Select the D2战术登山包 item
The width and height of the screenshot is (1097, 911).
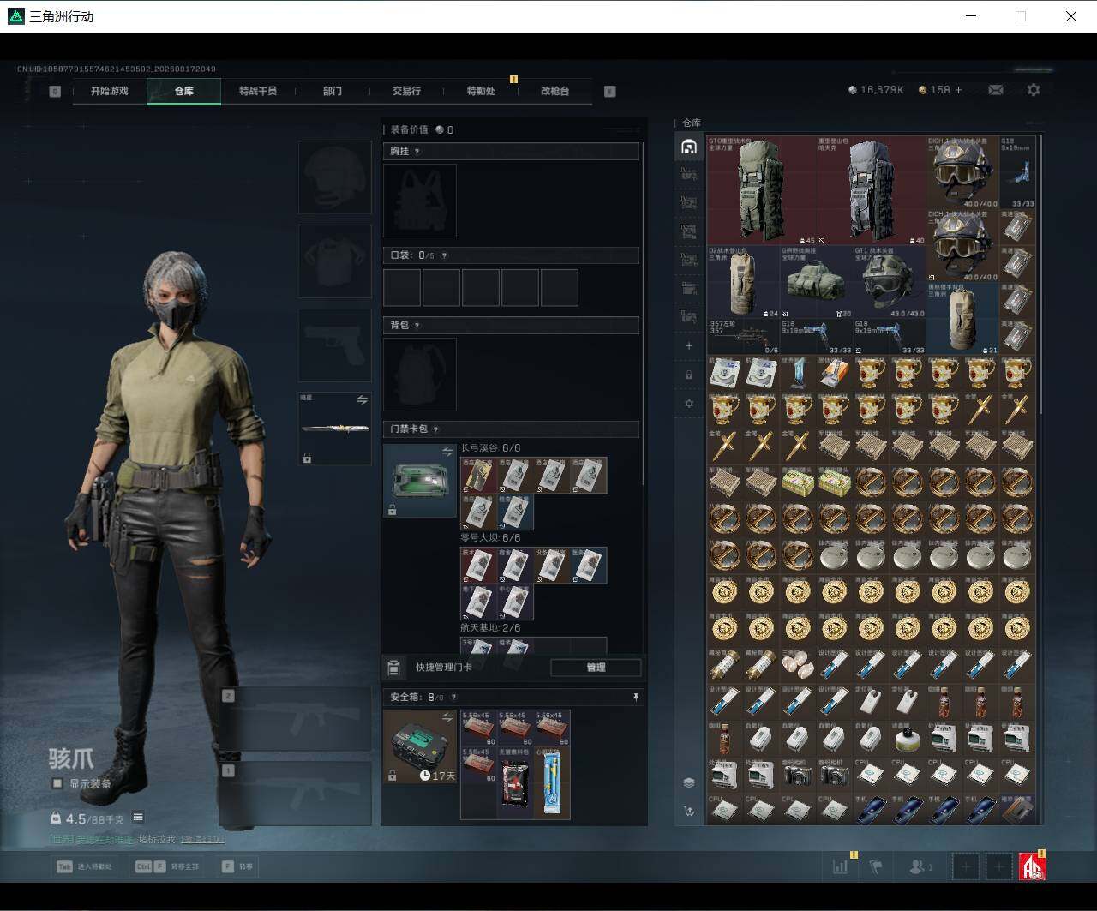pos(744,282)
